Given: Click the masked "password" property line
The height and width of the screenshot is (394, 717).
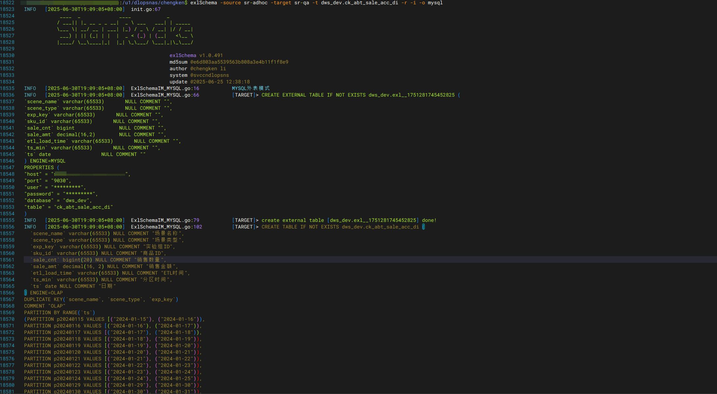Looking at the screenshot, I should pos(61,194).
